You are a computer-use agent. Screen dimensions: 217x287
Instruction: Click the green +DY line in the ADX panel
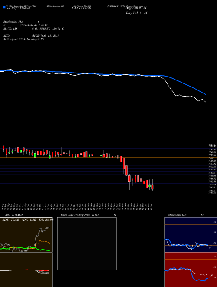(25, 248)
